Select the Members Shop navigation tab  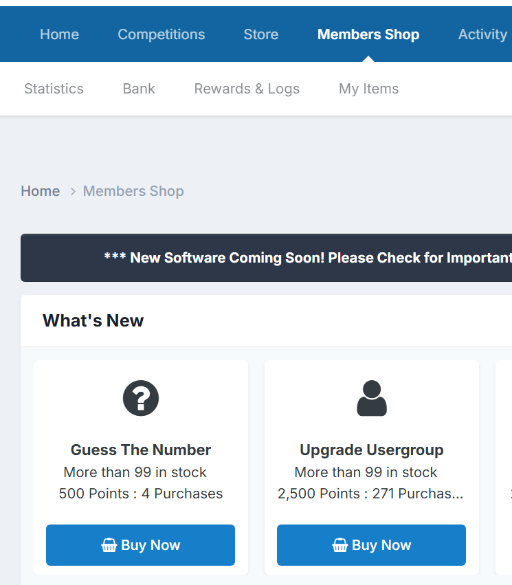[368, 34]
